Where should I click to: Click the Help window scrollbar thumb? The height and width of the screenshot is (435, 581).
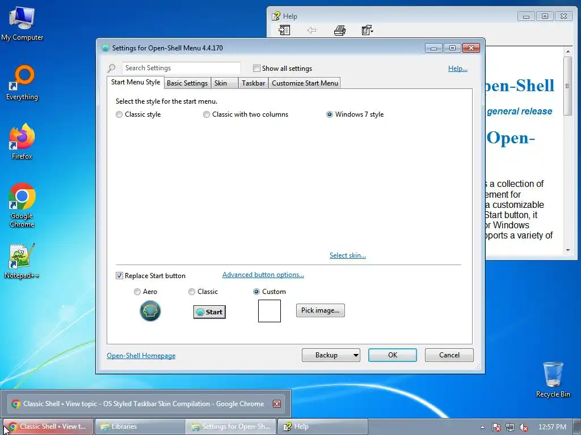tap(568, 86)
